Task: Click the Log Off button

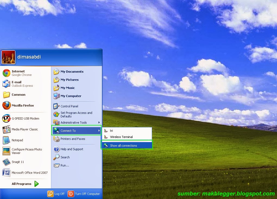Action: pos(56,194)
